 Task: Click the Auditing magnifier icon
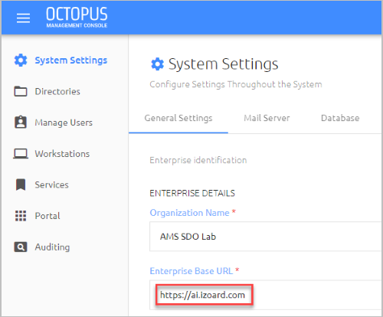tap(21, 247)
